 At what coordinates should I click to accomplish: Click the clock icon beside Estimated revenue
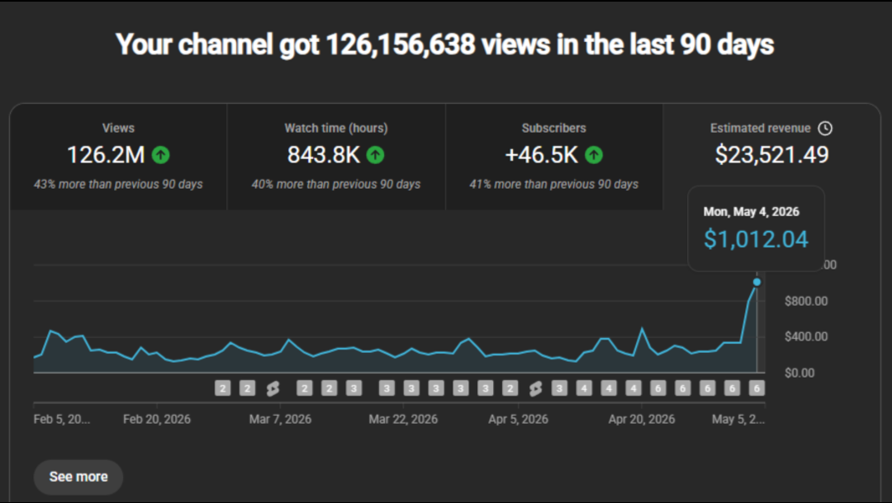825,129
